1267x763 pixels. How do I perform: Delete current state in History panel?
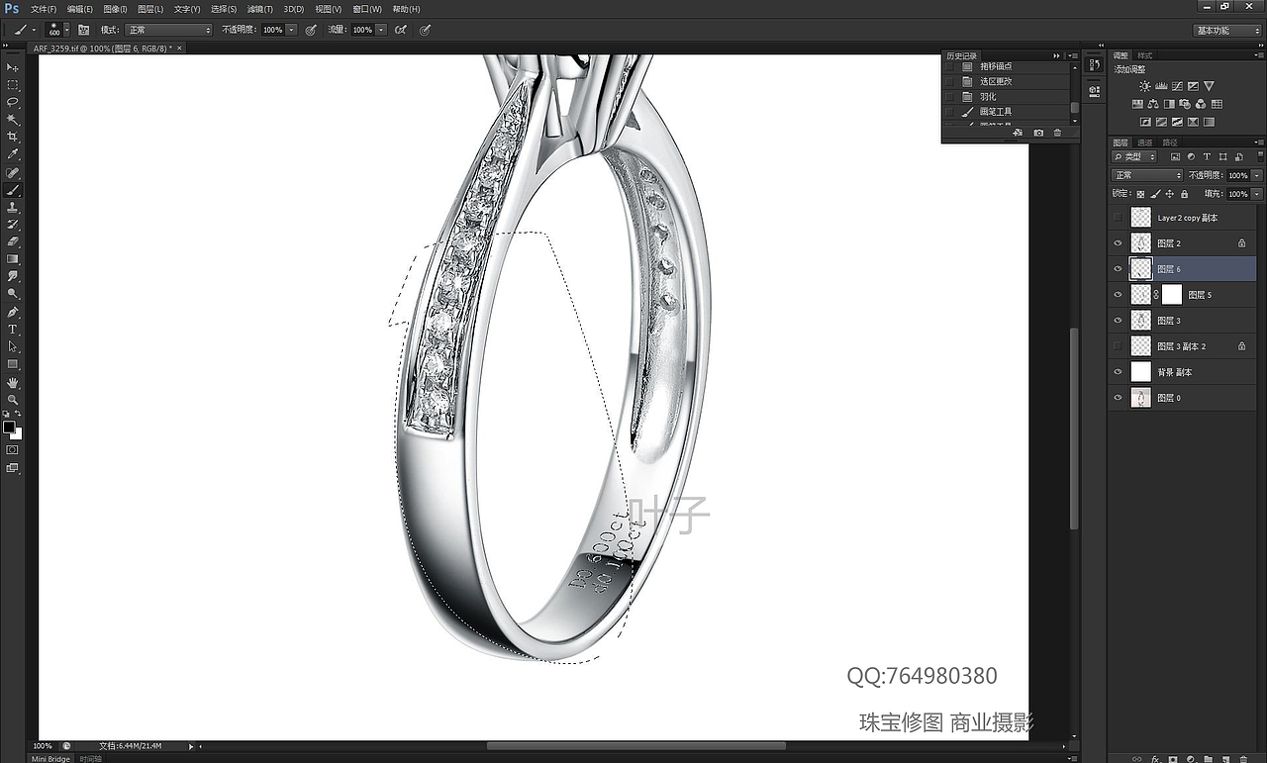pos(1057,133)
